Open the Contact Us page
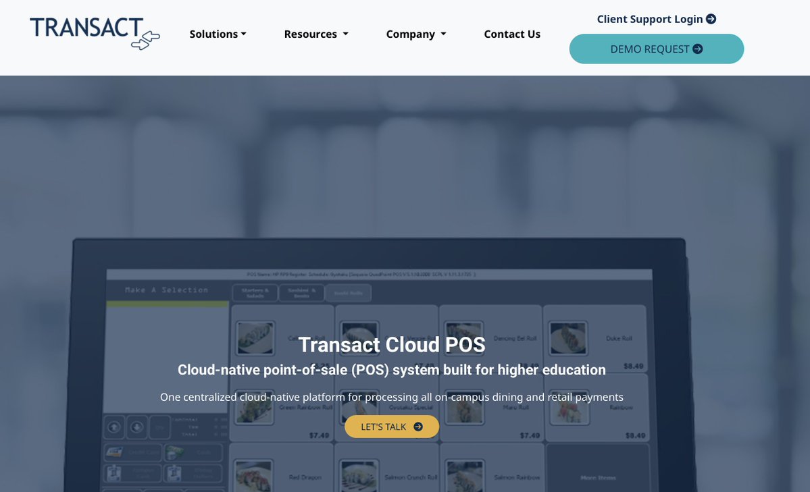Image resolution: width=810 pixels, height=492 pixels. pyautogui.click(x=512, y=34)
